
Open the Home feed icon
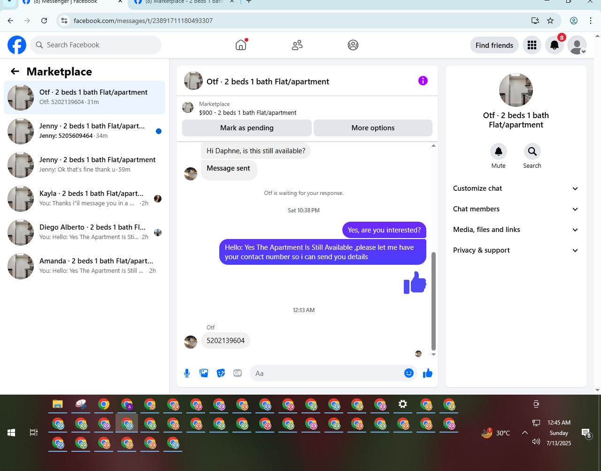[241, 45]
